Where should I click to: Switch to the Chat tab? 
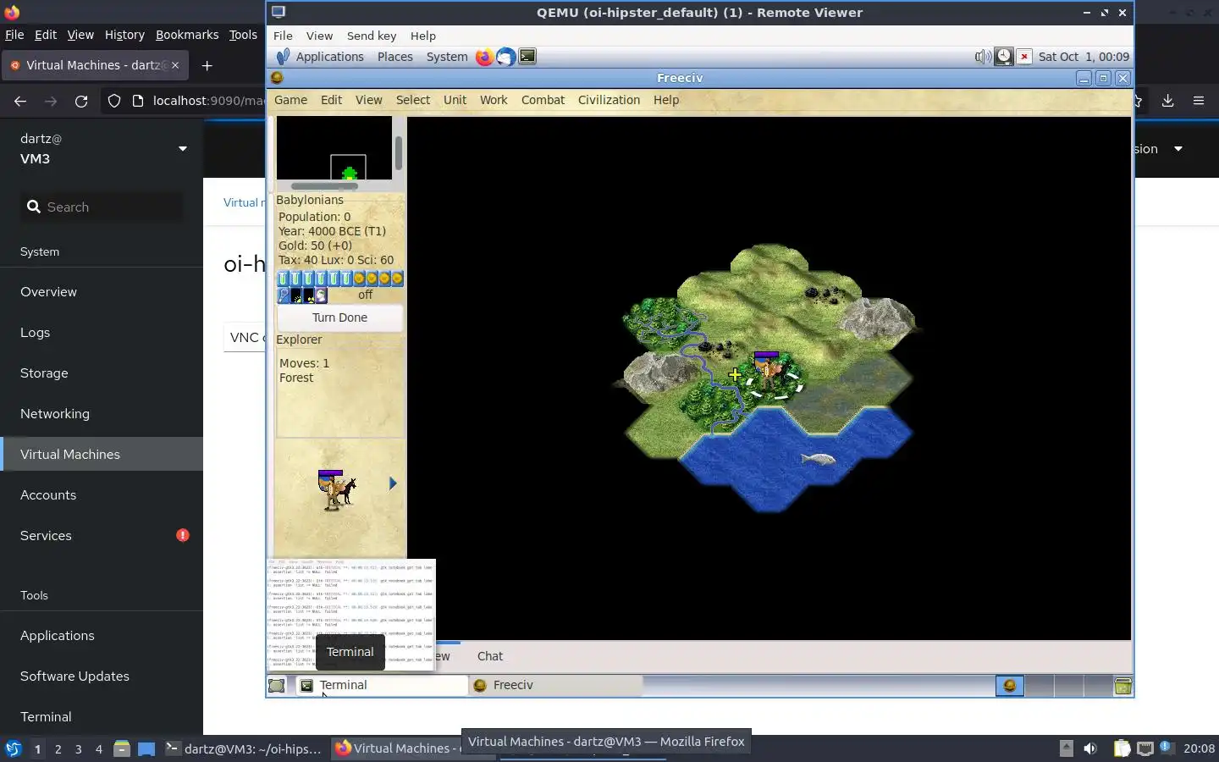pyautogui.click(x=489, y=656)
